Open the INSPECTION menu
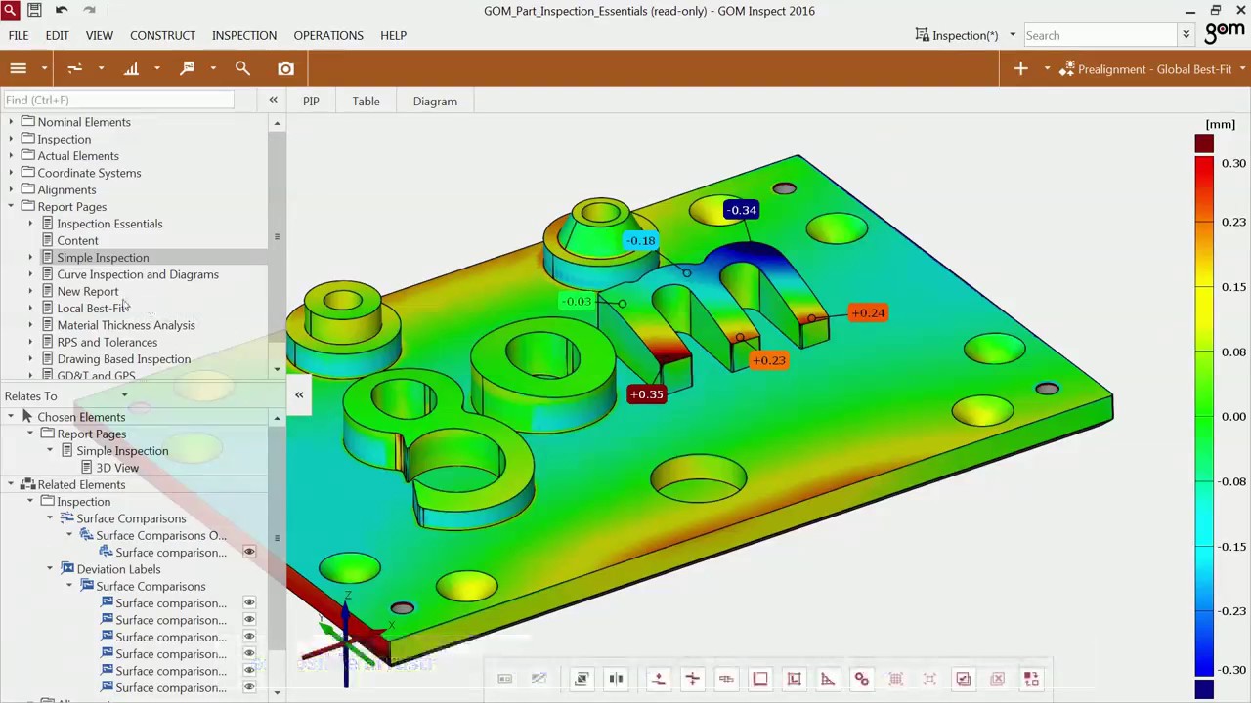The height and width of the screenshot is (703, 1251). (x=244, y=35)
